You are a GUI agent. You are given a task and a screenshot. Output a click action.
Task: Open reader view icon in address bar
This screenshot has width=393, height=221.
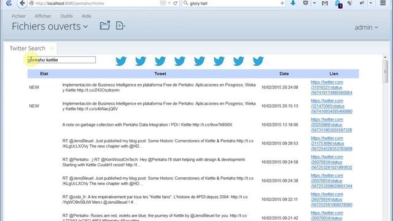click(x=163, y=3)
